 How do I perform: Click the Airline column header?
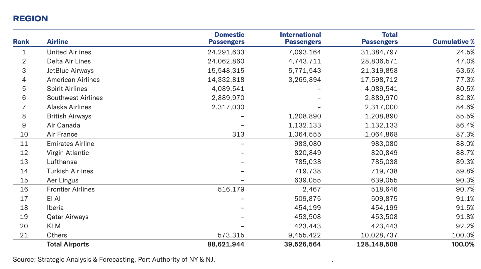pyautogui.click(x=57, y=42)
